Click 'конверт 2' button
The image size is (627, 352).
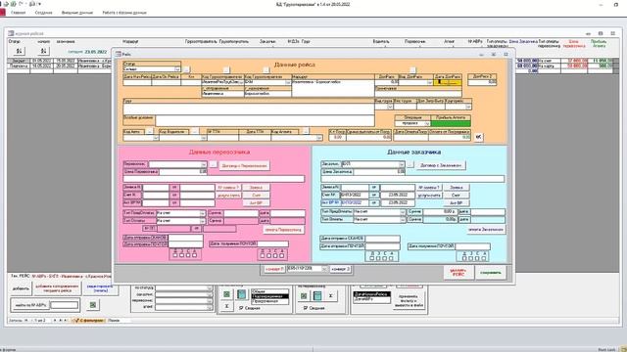pos(341,269)
